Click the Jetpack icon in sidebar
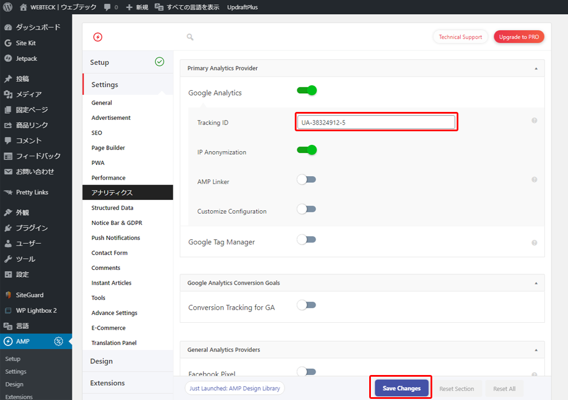Viewport: 568px width, 400px height. tap(8, 59)
